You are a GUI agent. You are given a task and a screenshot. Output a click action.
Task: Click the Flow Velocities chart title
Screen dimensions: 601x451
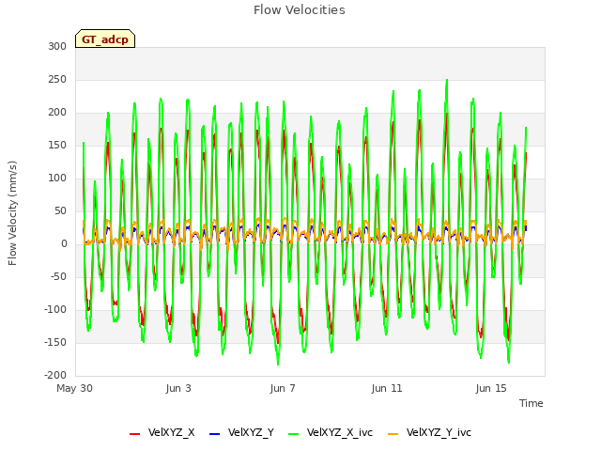[x=300, y=10]
